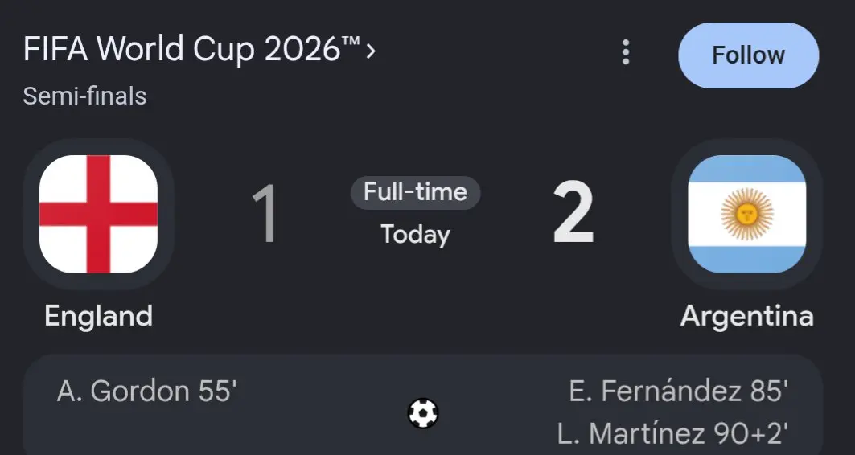
Task: Click the sun emblem on Argentina's flag
Action: click(x=747, y=214)
